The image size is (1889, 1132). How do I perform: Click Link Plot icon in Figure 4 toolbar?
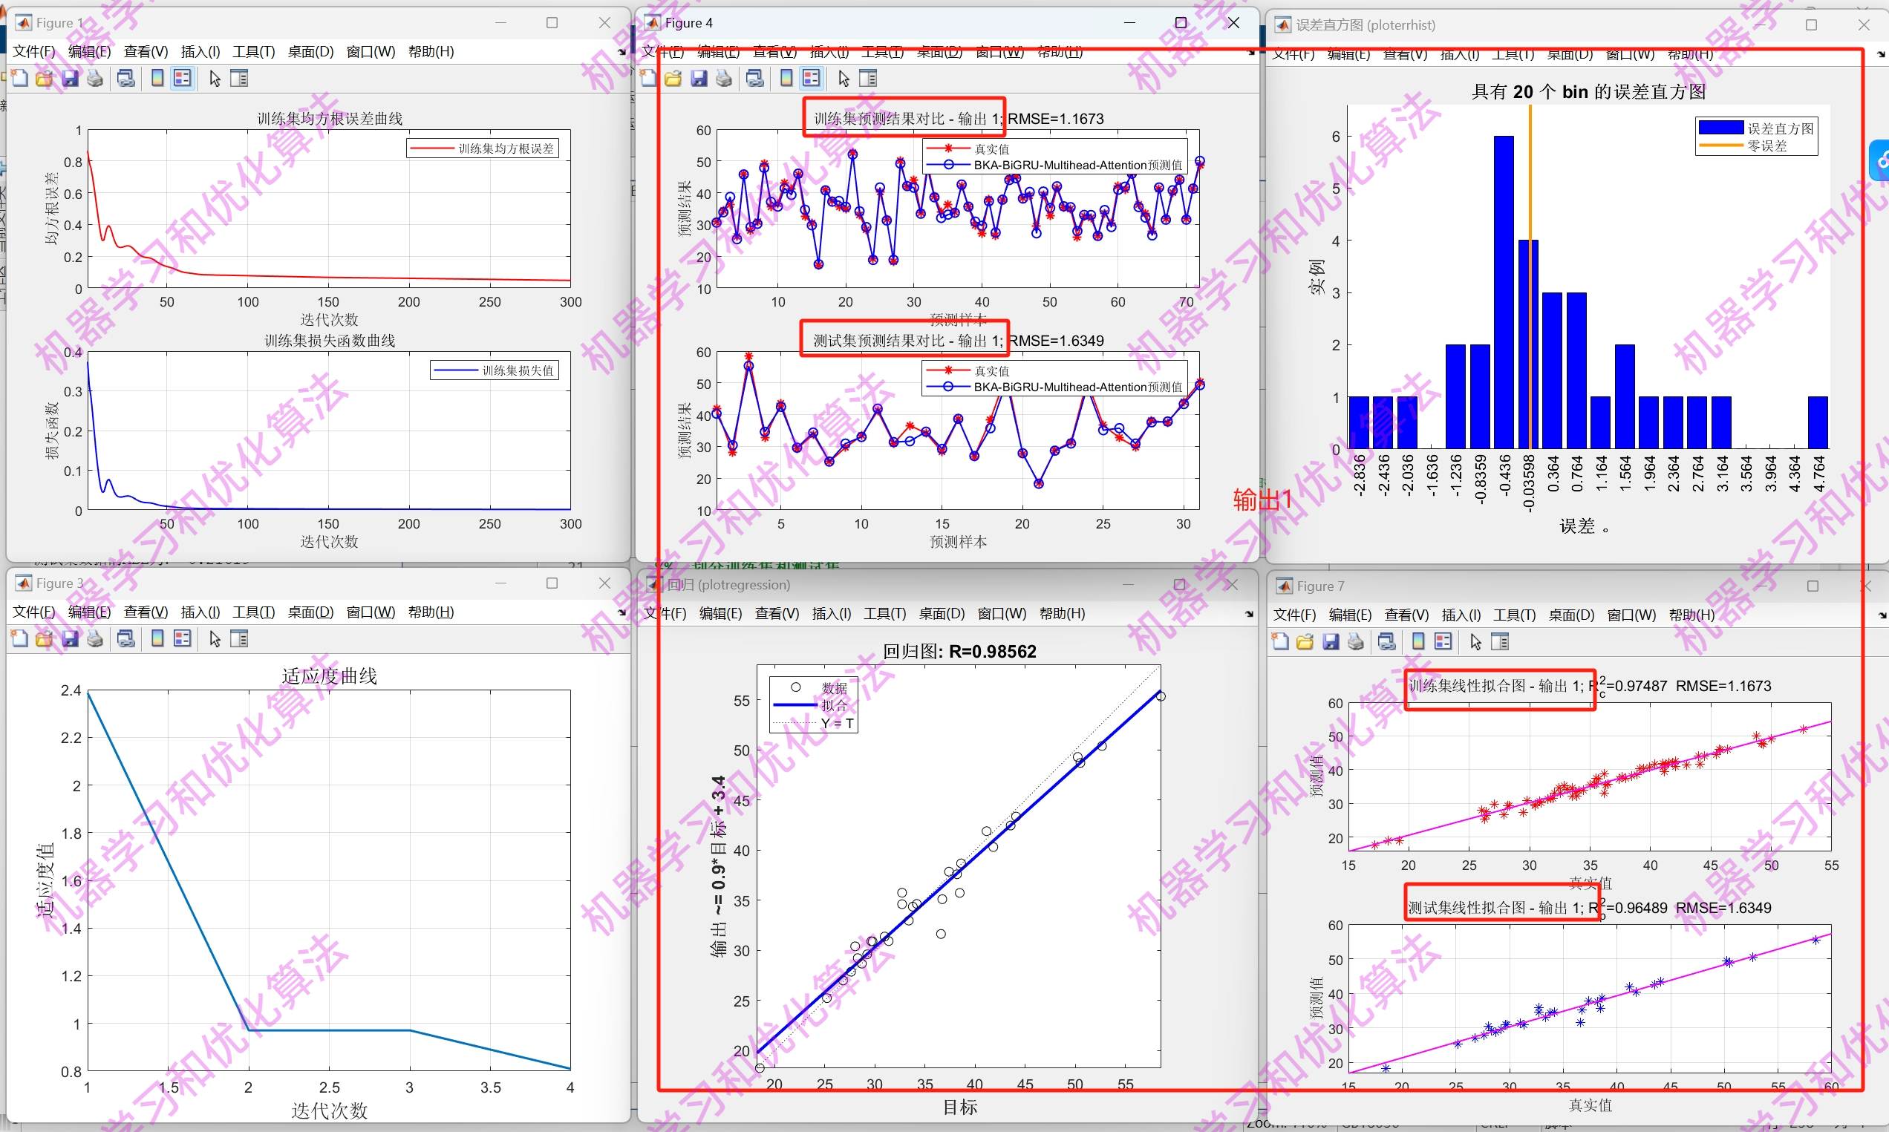click(x=755, y=79)
